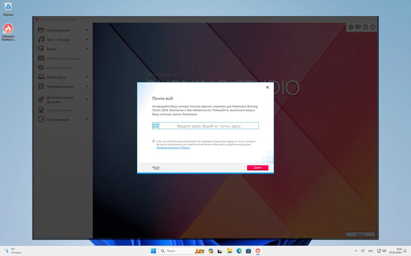Image resolution: width=411 pixels, height=256 pixels.
Task: Click the red Далее button
Action: point(258,167)
